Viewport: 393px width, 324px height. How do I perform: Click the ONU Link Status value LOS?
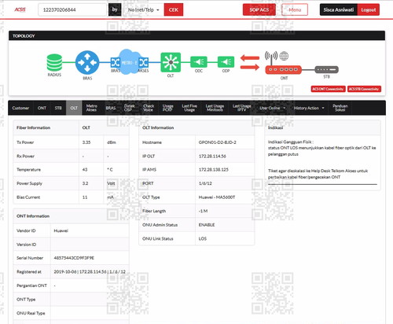203,238
